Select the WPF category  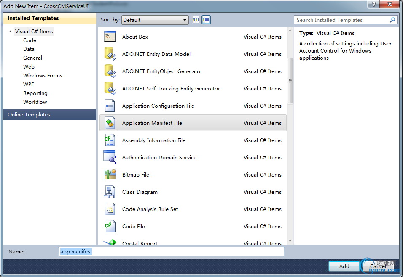(x=29, y=84)
